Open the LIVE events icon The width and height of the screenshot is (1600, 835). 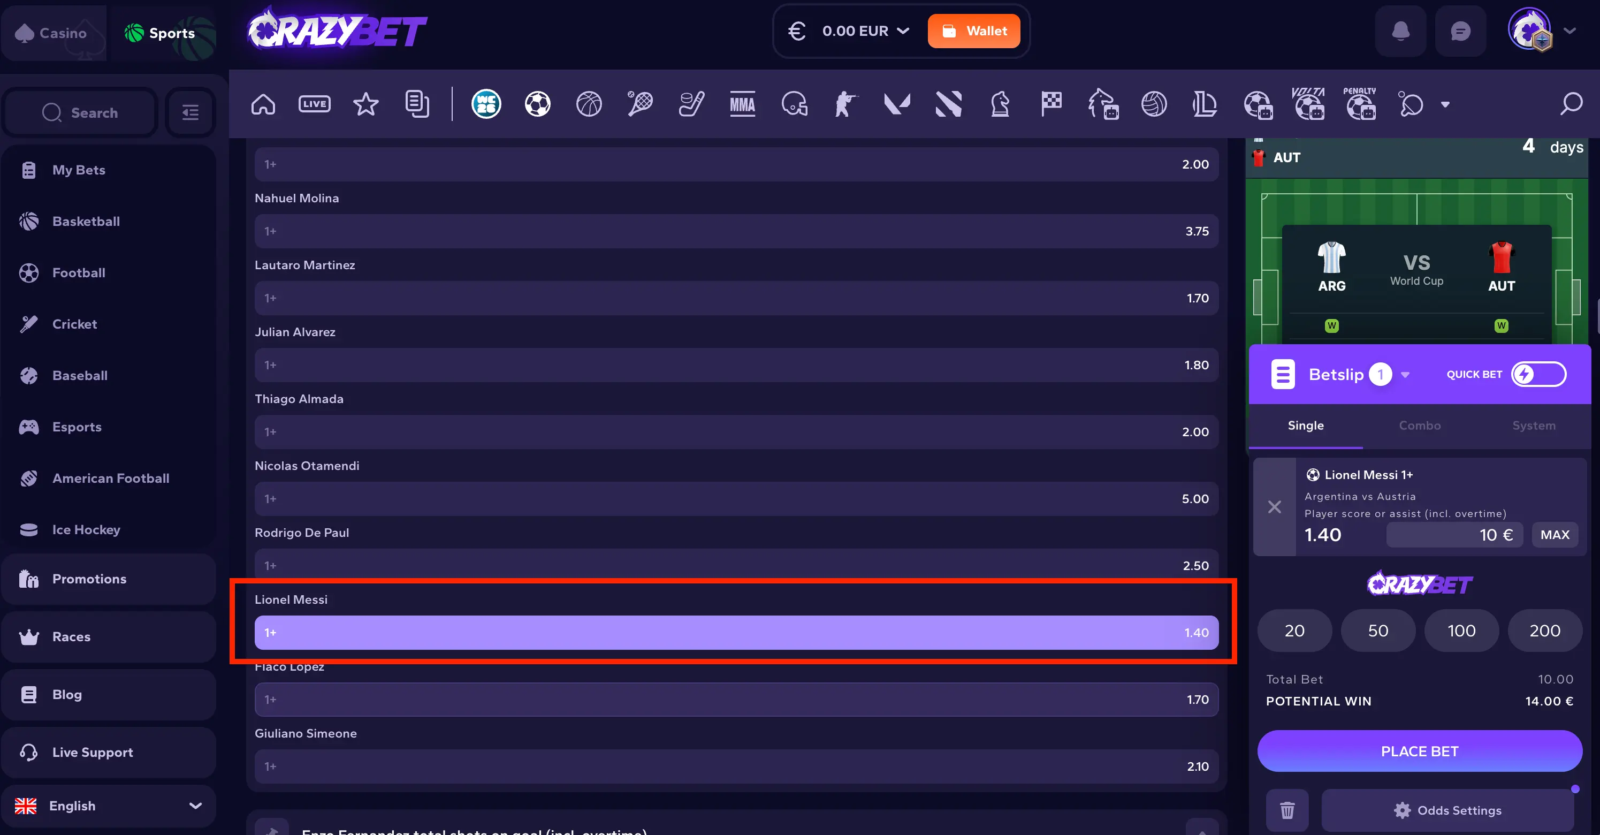(x=314, y=104)
